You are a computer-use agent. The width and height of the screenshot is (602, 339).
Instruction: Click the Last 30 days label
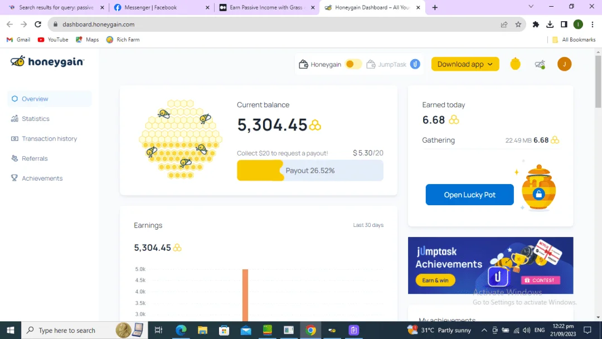[x=368, y=225]
